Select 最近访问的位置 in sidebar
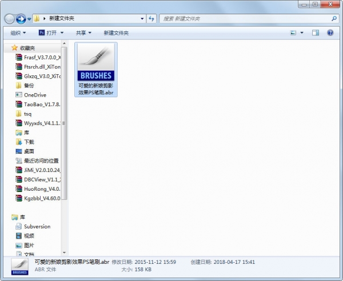The height and width of the screenshot is (281, 343). coord(37,160)
